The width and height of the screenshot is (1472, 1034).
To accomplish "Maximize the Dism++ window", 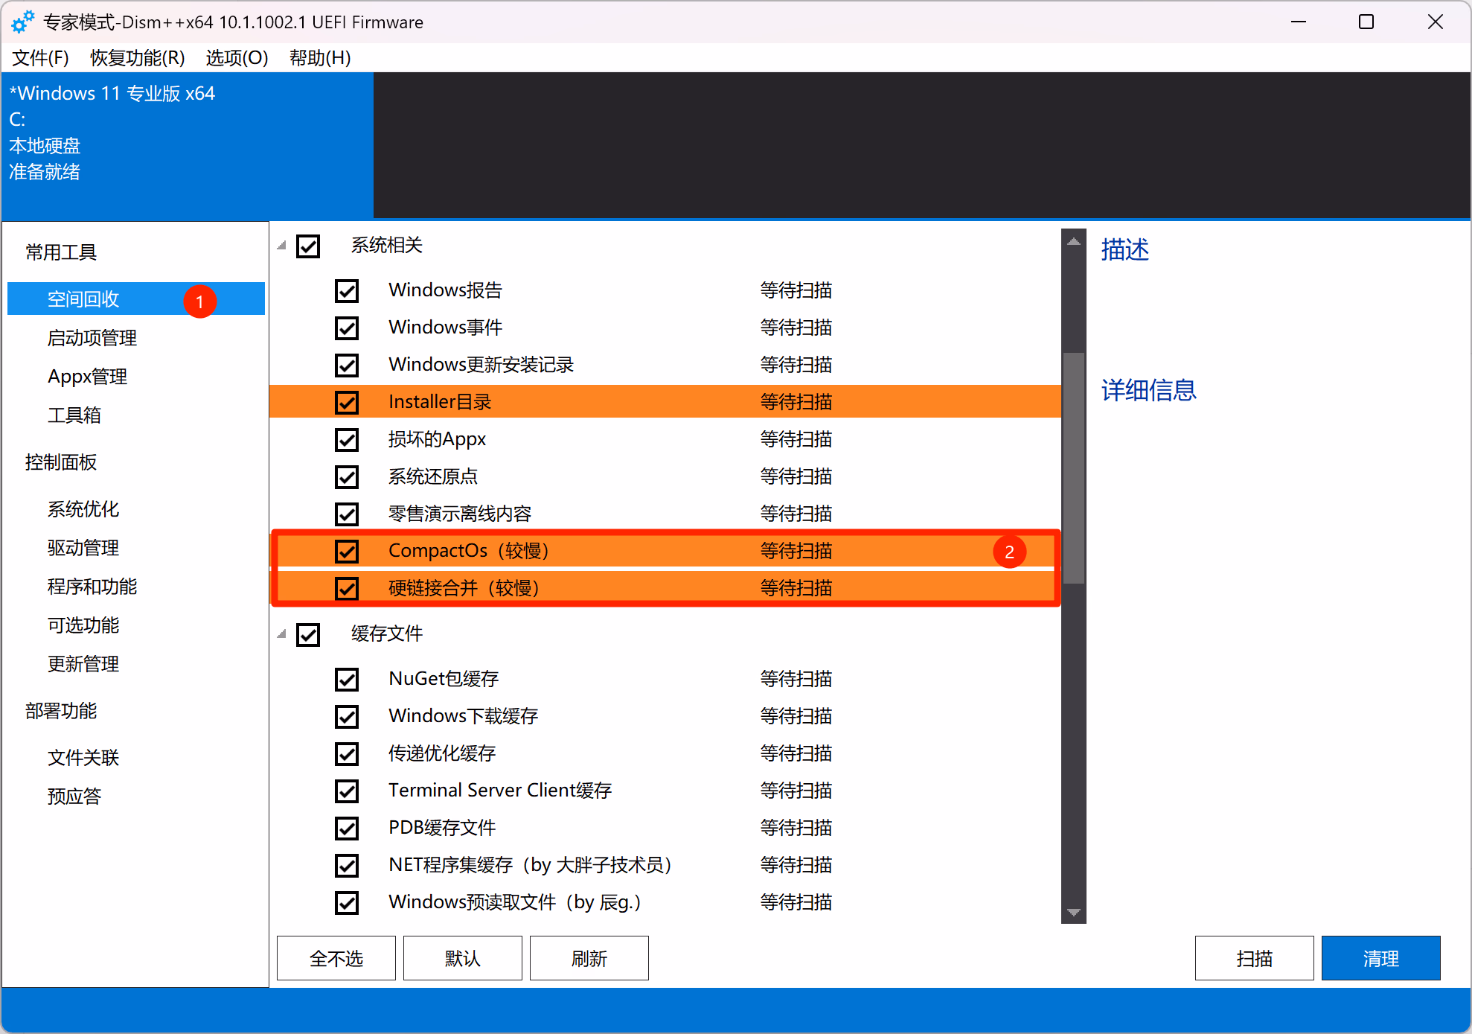I will (x=1366, y=22).
